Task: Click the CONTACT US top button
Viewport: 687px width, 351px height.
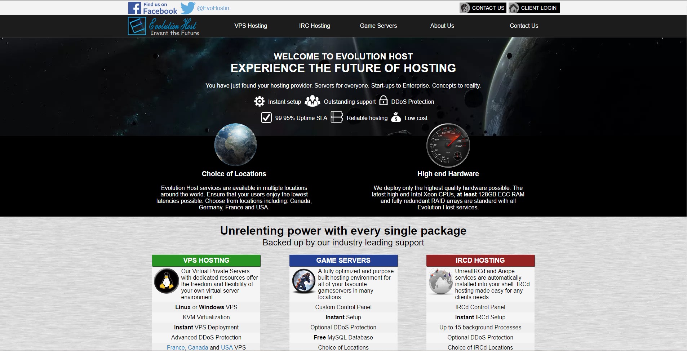Action: tap(483, 8)
